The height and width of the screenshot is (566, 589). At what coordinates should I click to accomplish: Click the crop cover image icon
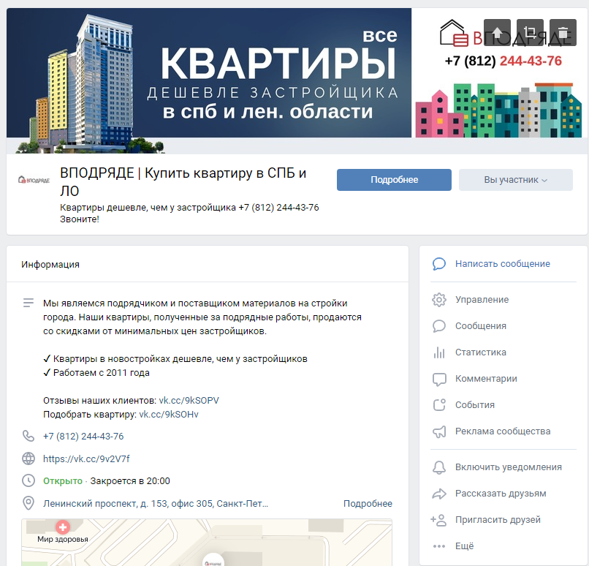530,33
